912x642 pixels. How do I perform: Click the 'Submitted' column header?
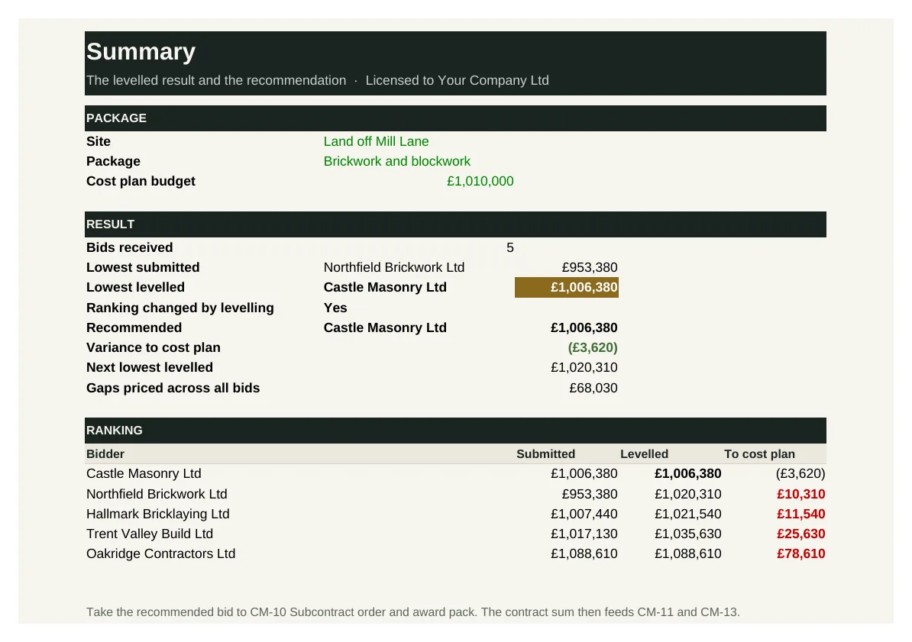pyautogui.click(x=545, y=454)
